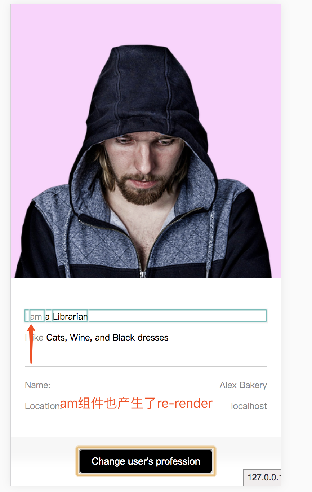Click empty area inside the outlined profession row
The height and width of the screenshot is (492, 312).
click(x=177, y=316)
